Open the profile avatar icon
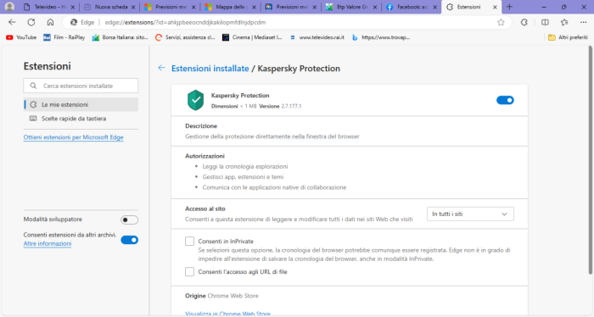Image resolution: width=594 pixels, height=317 pixels. click(9, 7)
